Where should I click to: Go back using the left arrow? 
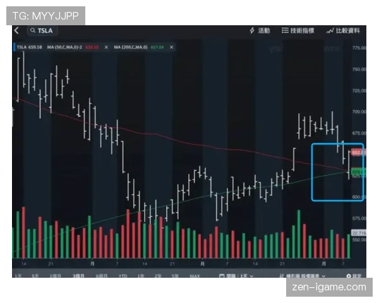click(16, 30)
